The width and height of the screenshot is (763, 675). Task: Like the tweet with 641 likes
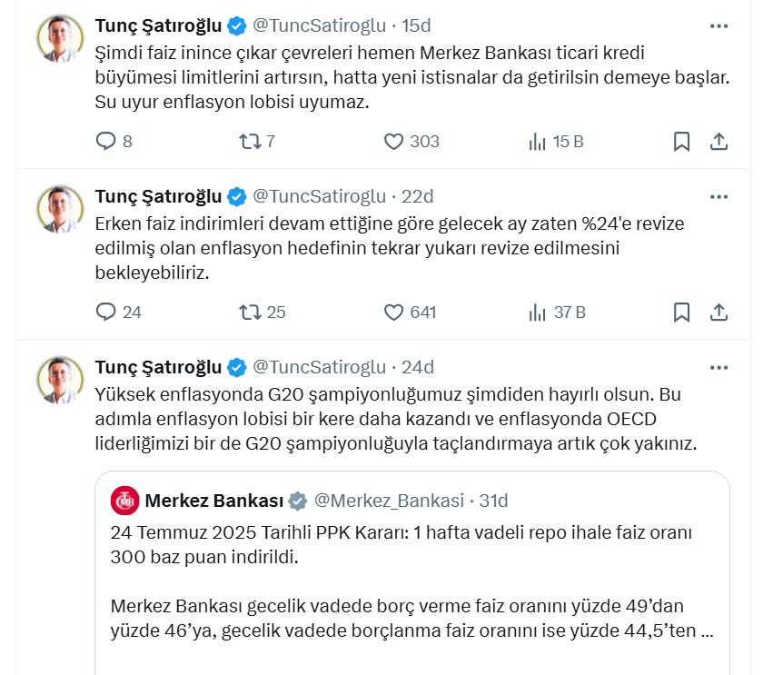click(x=393, y=313)
